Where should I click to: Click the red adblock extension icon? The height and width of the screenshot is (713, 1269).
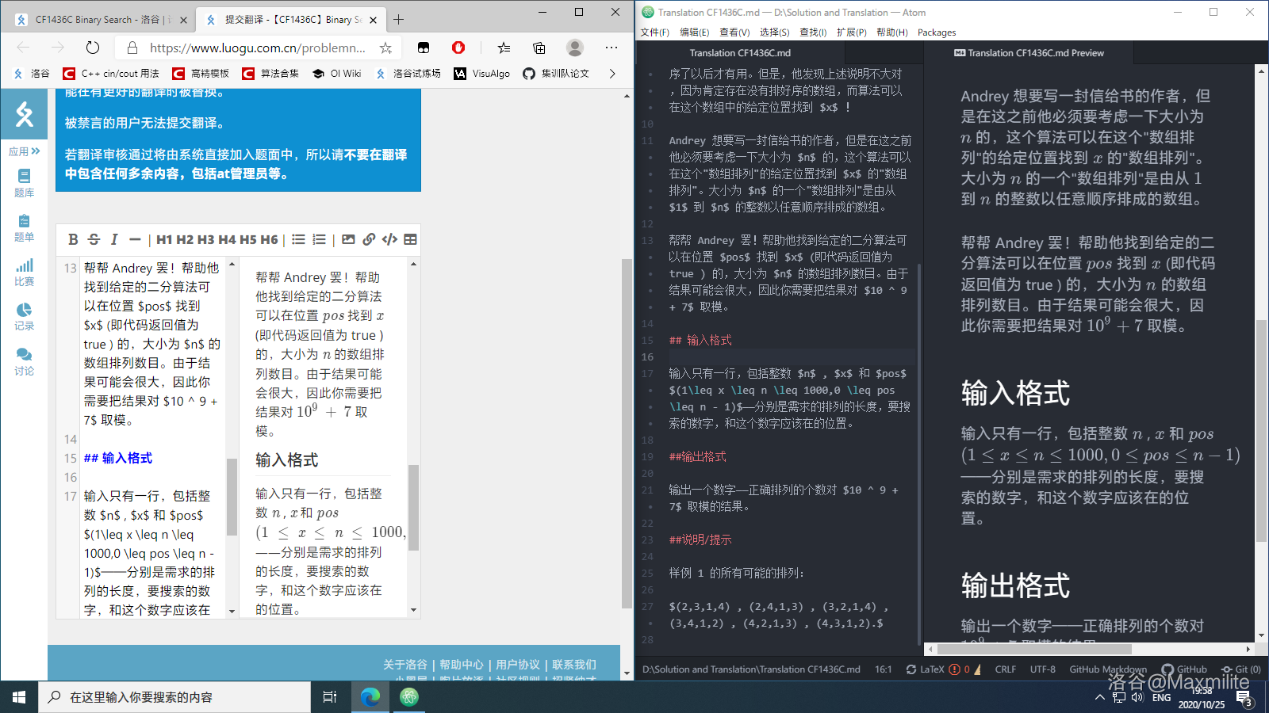(x=458, y=48)
